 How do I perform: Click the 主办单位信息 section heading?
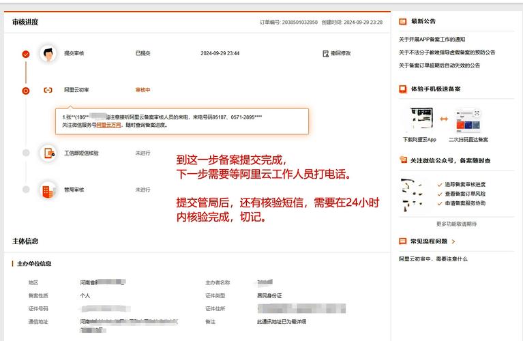34,263
